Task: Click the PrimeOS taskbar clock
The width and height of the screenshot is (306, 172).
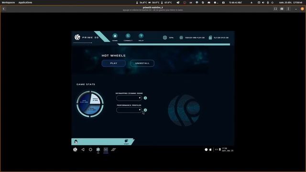Action: point(228,150)
